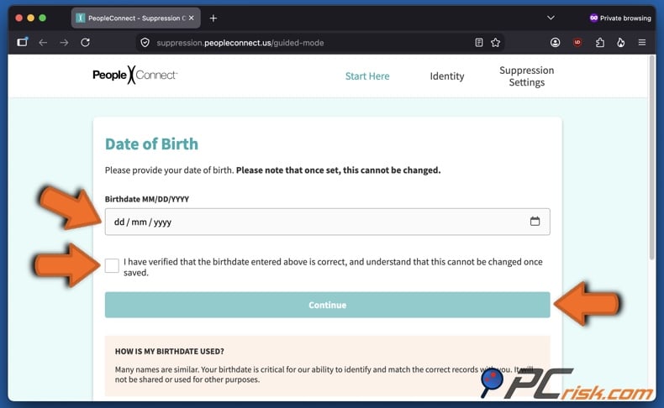
Task: Open the uBlock Origin extension icon
Action: coord(577,43)
